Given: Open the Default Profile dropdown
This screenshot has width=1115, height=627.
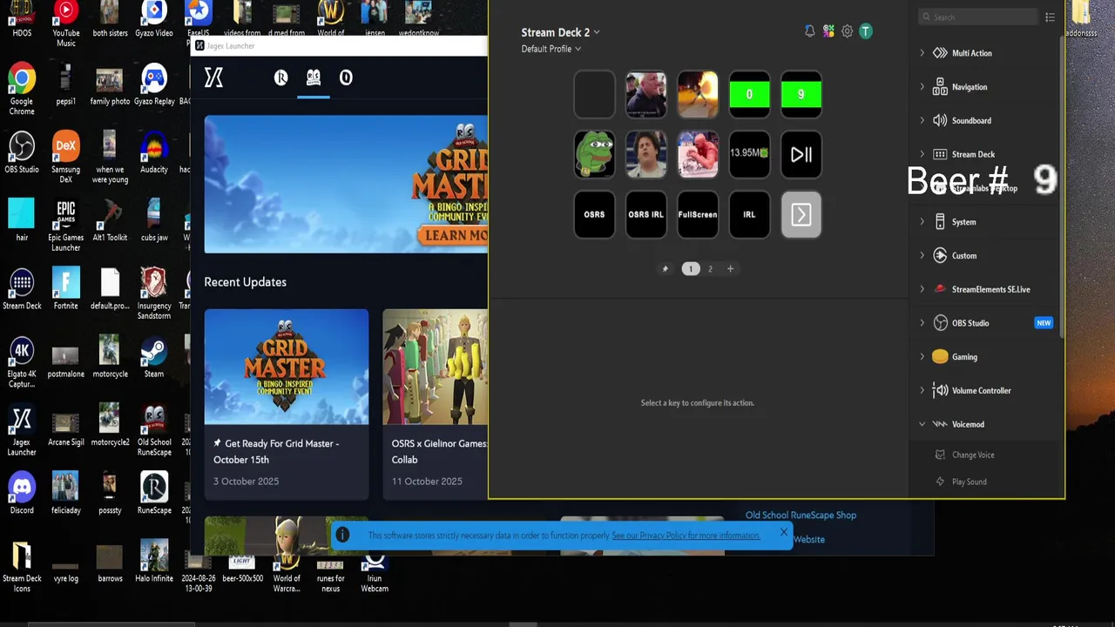Looking at the screenshot, I should coord(551,49).
